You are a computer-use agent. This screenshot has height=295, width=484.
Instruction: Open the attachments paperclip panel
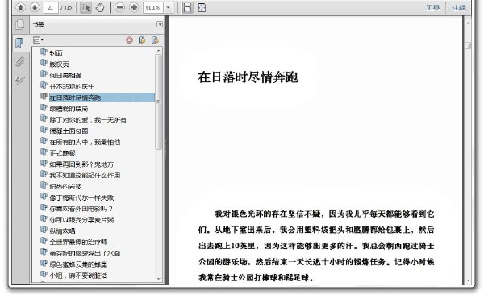click(19, 61)
